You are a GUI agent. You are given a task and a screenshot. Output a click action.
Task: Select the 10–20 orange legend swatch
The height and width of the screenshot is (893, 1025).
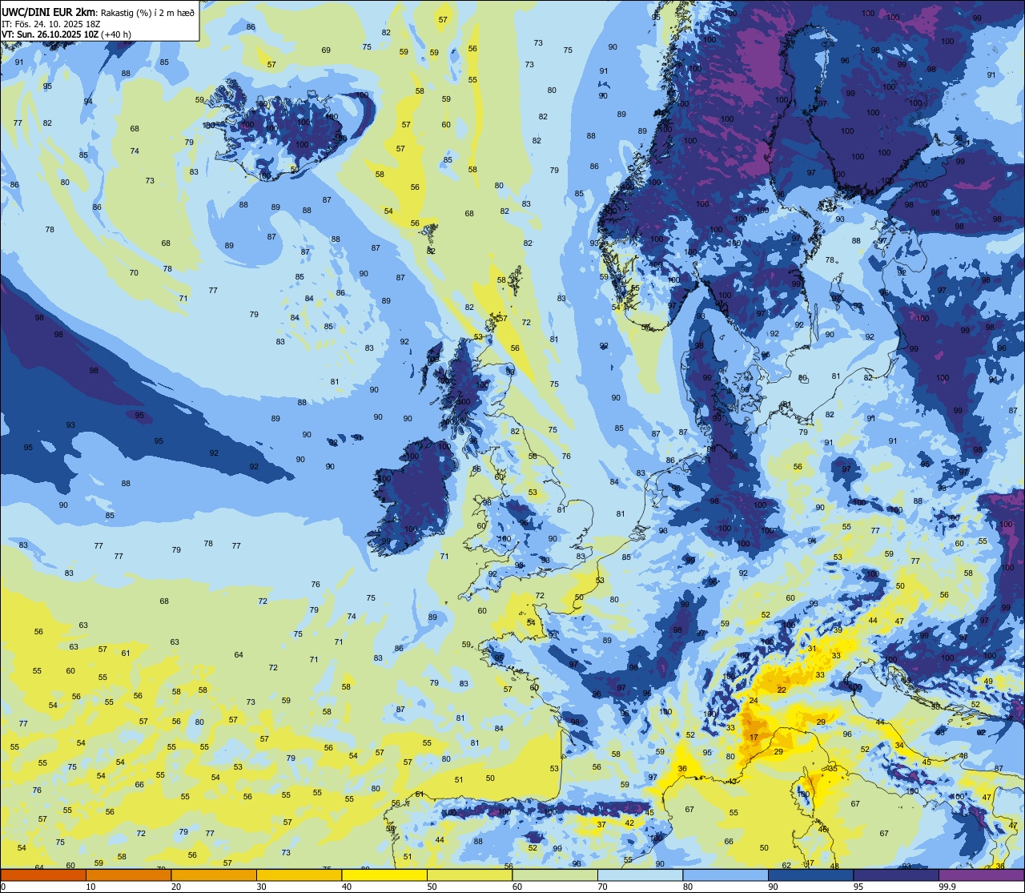tap(128, 875)
